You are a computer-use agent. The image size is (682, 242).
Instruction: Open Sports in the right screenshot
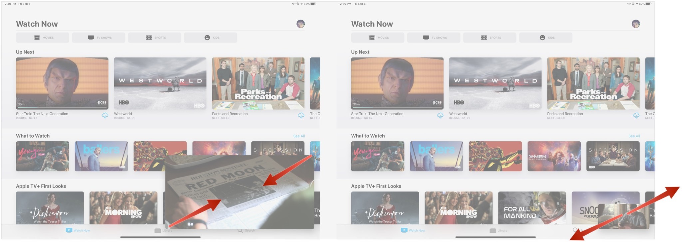tap(490, 38)
